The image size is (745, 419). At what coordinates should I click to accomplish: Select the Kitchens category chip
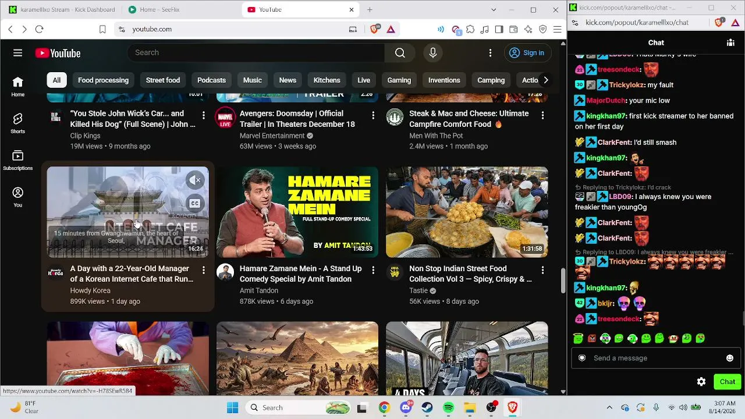click(x=327, y=80)
